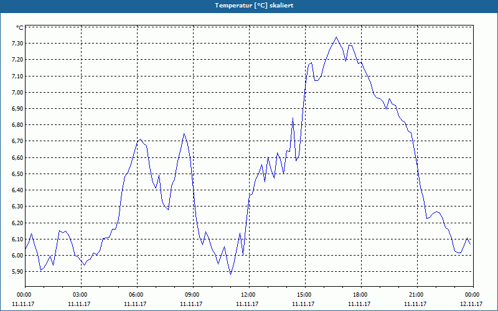Screen dimensions: 498x311
Task: Select the 11.11.17 date beneath 12:00
Action: [247, 304]
